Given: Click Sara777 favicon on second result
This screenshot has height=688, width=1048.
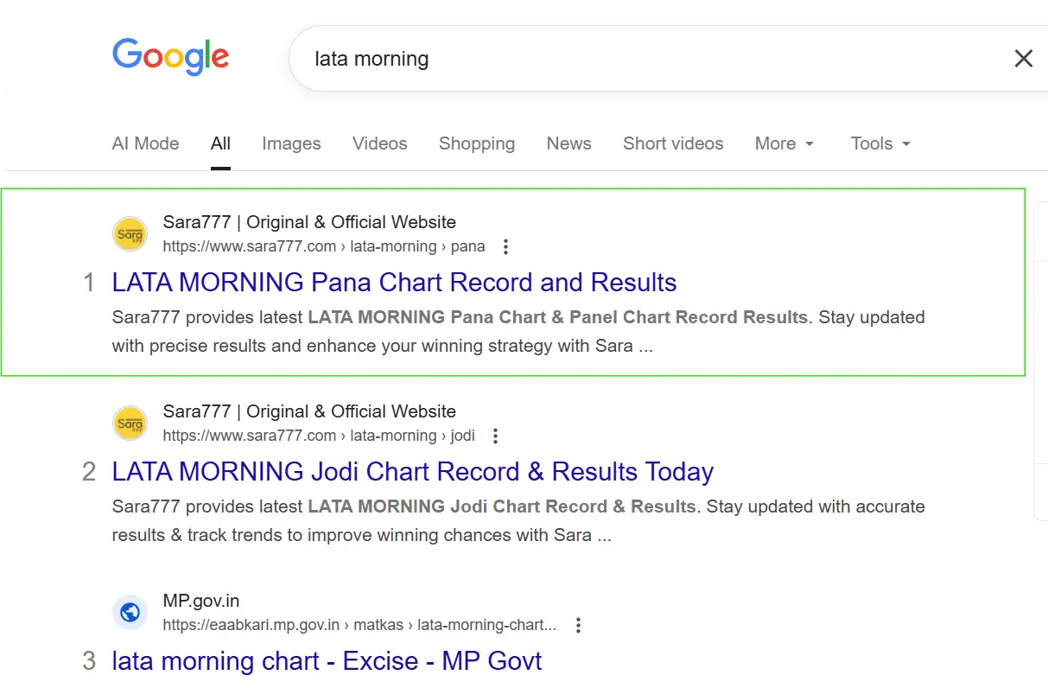Looking at the screenshot, I should click(x=130, y=424).
